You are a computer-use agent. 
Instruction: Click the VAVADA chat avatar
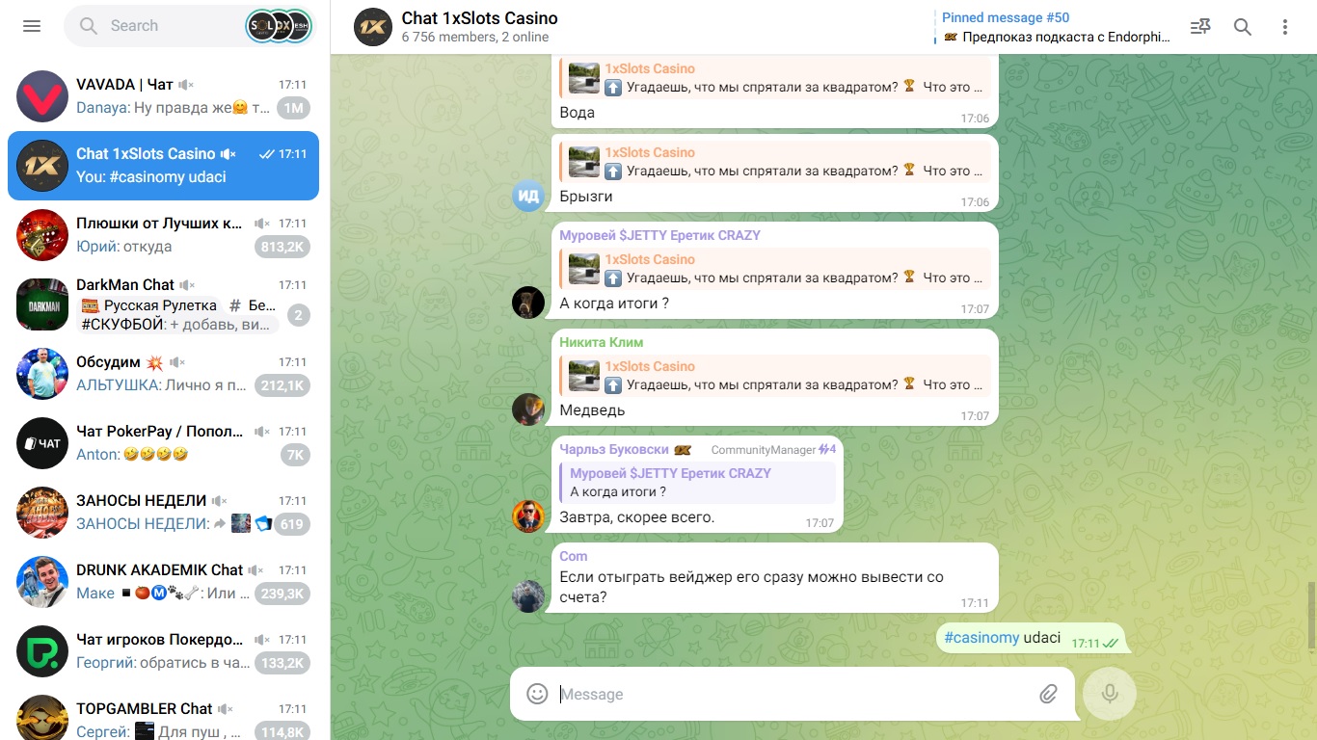click(42, 96)
